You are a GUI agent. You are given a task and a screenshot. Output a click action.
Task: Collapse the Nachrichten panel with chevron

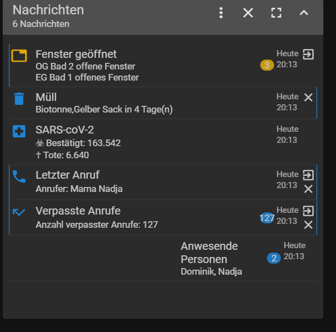pyautogui.click(x=304, y=13)
